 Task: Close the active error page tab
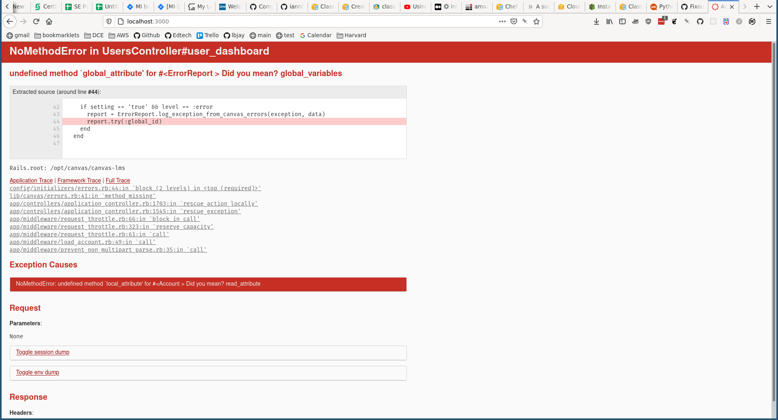[732, 7]
